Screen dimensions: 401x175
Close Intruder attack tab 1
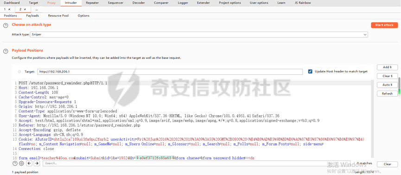[x=9, y=9]
